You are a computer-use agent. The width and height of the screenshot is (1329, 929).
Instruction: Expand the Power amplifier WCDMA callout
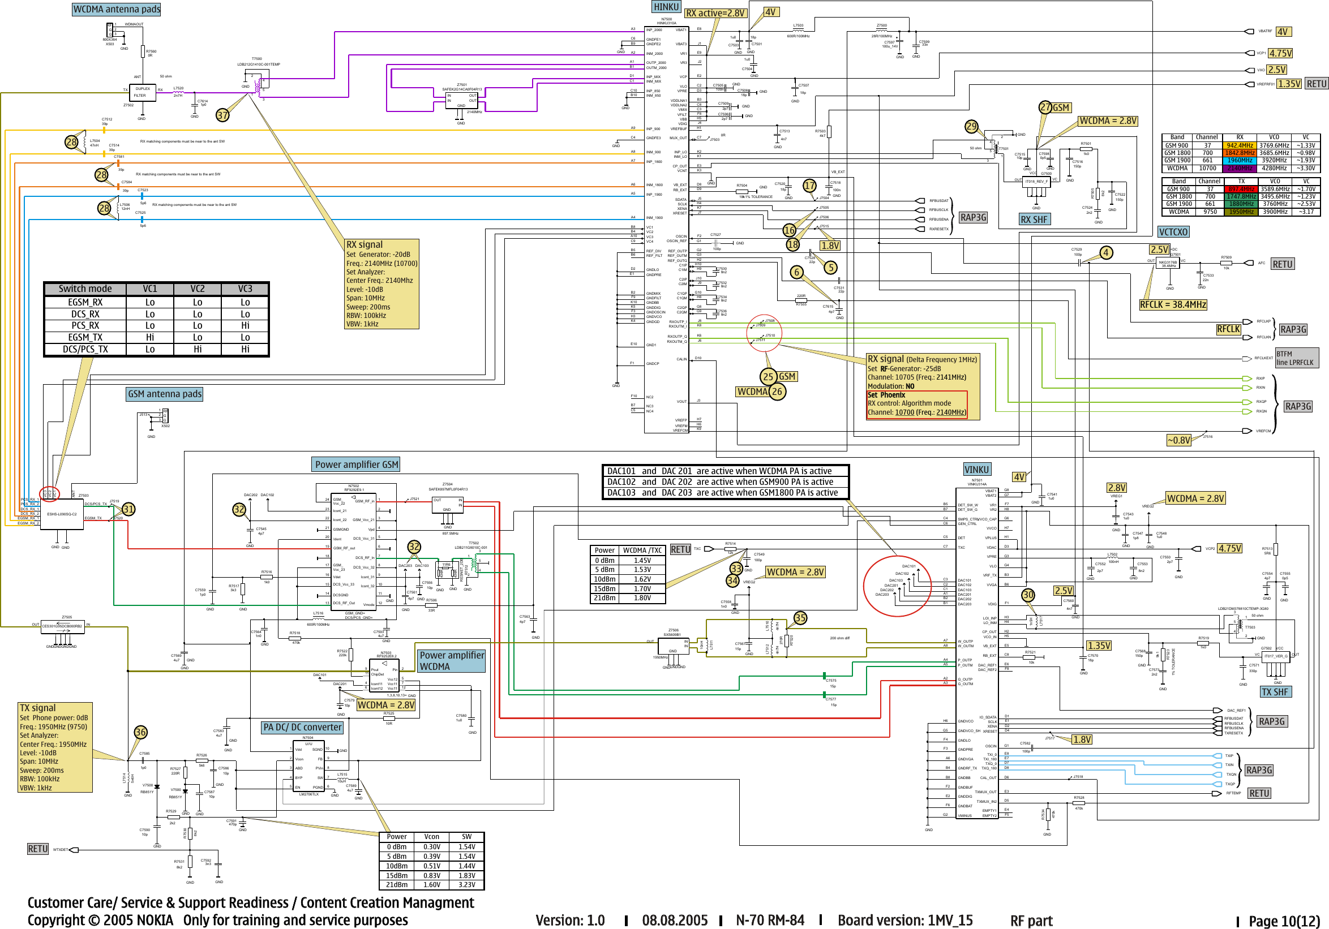click(x=452, y=661)
